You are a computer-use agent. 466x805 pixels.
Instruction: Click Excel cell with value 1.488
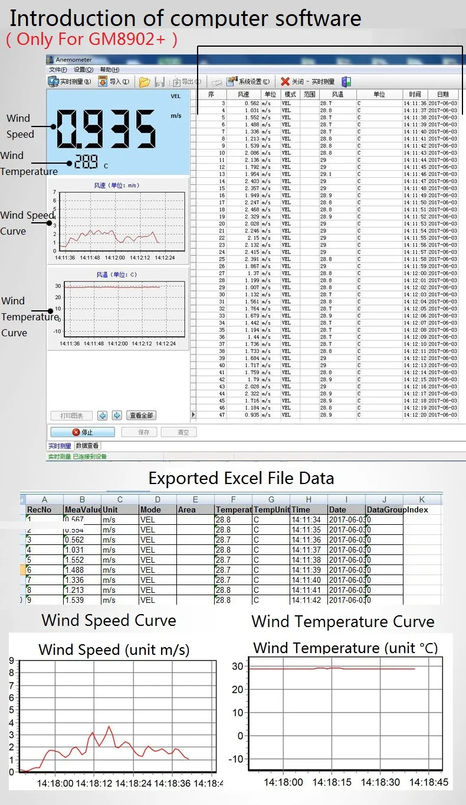82,570
